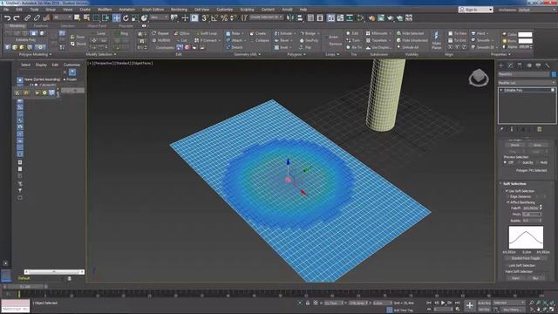
Task: Toggle the Lock Soft Selection checkbox
Action: click(507, 265)
